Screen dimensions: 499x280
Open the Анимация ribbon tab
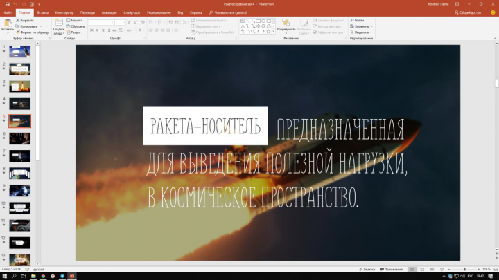[110, 12]
